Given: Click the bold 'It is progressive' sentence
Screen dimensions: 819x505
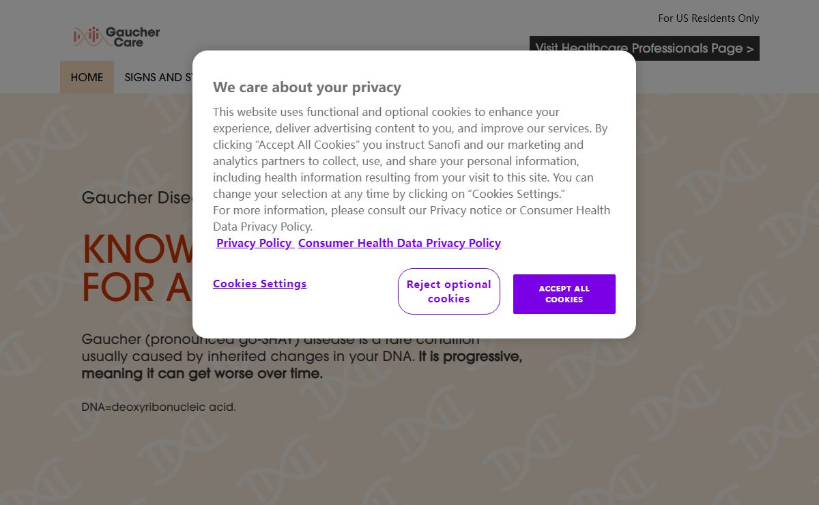Looking at the screenshot, I should click(302, 365).
